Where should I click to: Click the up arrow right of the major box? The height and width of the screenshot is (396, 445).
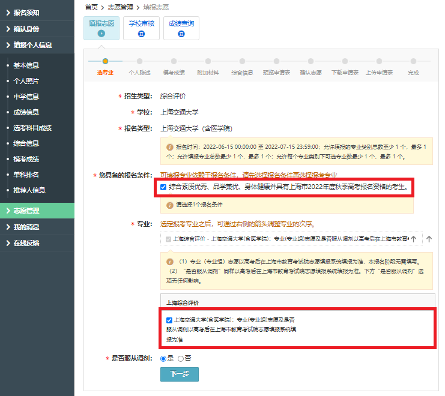pos(429,239)
